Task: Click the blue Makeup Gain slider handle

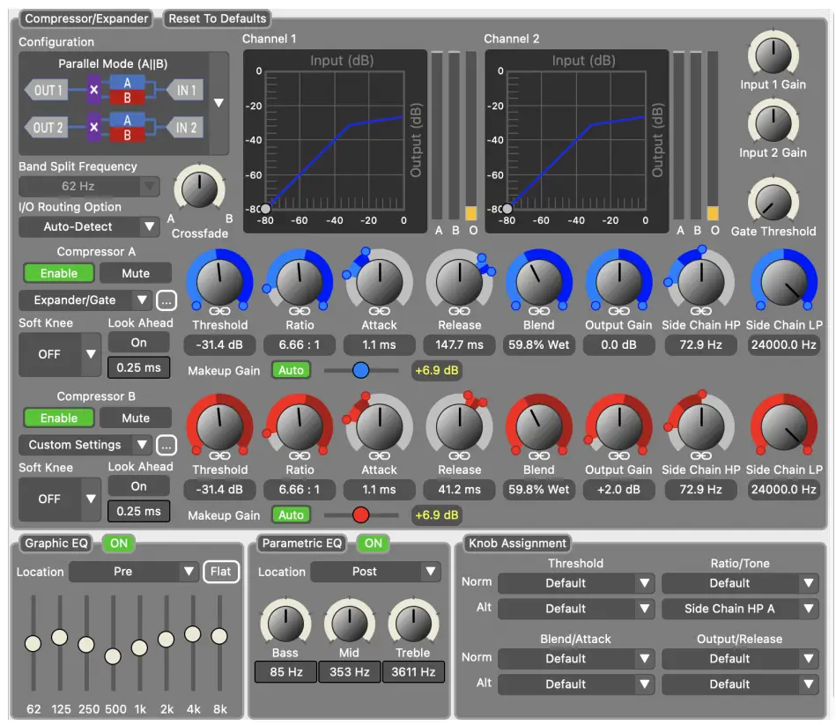Action: 360,370
